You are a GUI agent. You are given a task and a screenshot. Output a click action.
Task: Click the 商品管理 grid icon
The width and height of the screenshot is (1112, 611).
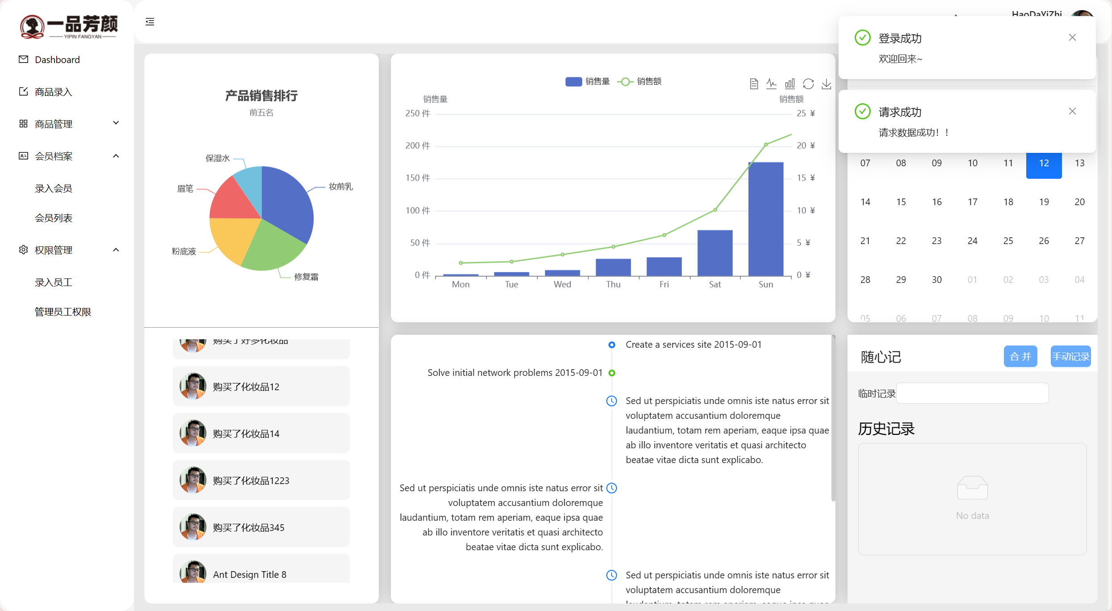click(x=24, y=124)
